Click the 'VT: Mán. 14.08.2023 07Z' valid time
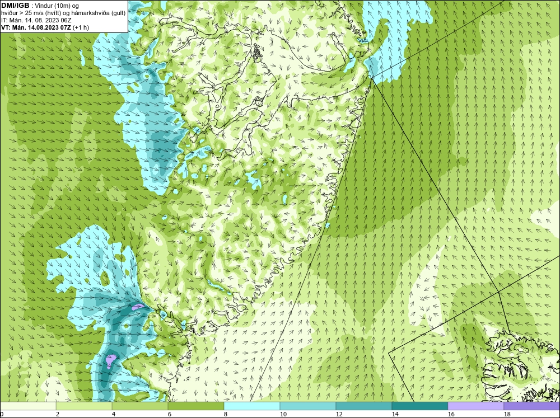The height and width of the screenshot is (418, 560). pyautogui.click(x=36, y=27)
